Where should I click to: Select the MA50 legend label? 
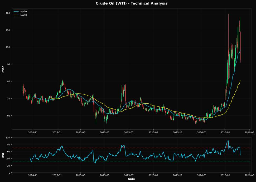(23, 15)
